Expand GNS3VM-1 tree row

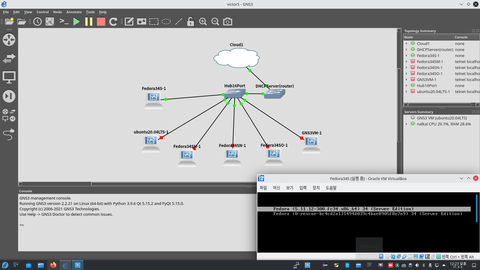pyautogui.click(x=406, y=79)
